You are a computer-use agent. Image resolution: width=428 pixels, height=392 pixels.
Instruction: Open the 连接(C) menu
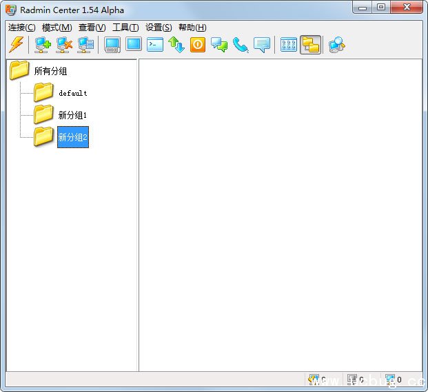21,28
